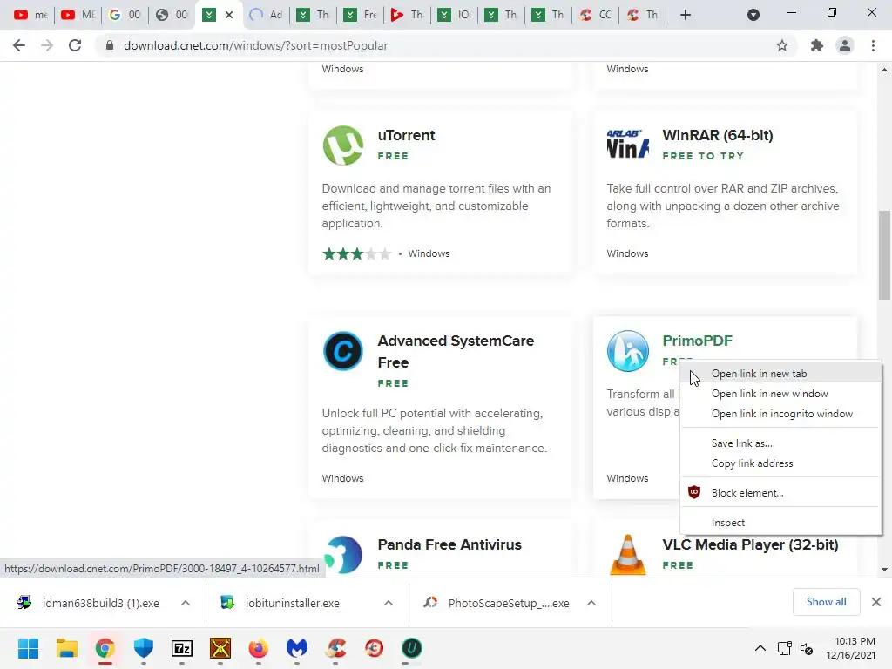892x669 pixels.
Task: Click the Panda Free Antivirus icon
Action: (342, 555)
